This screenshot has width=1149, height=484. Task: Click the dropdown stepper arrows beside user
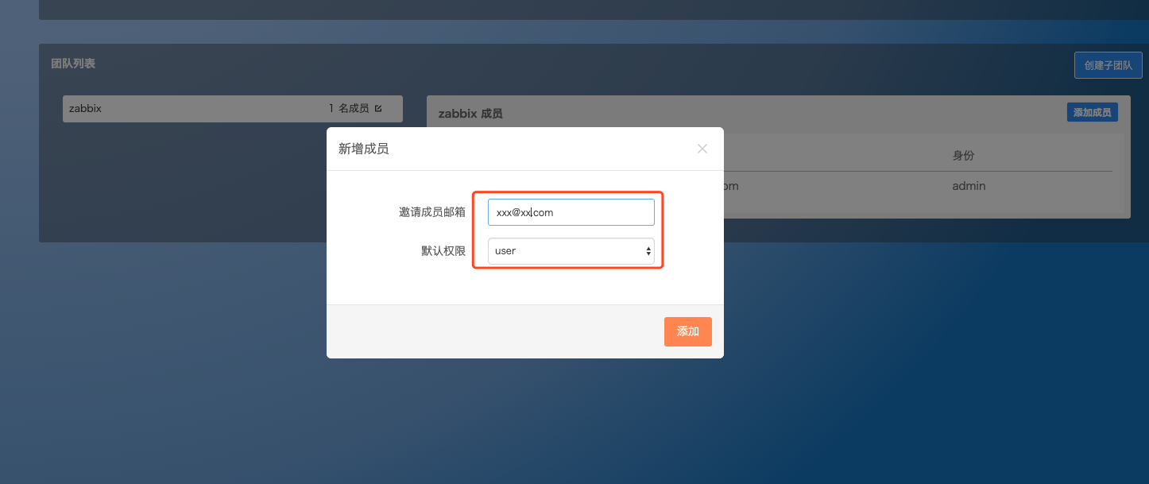(649, 250)
